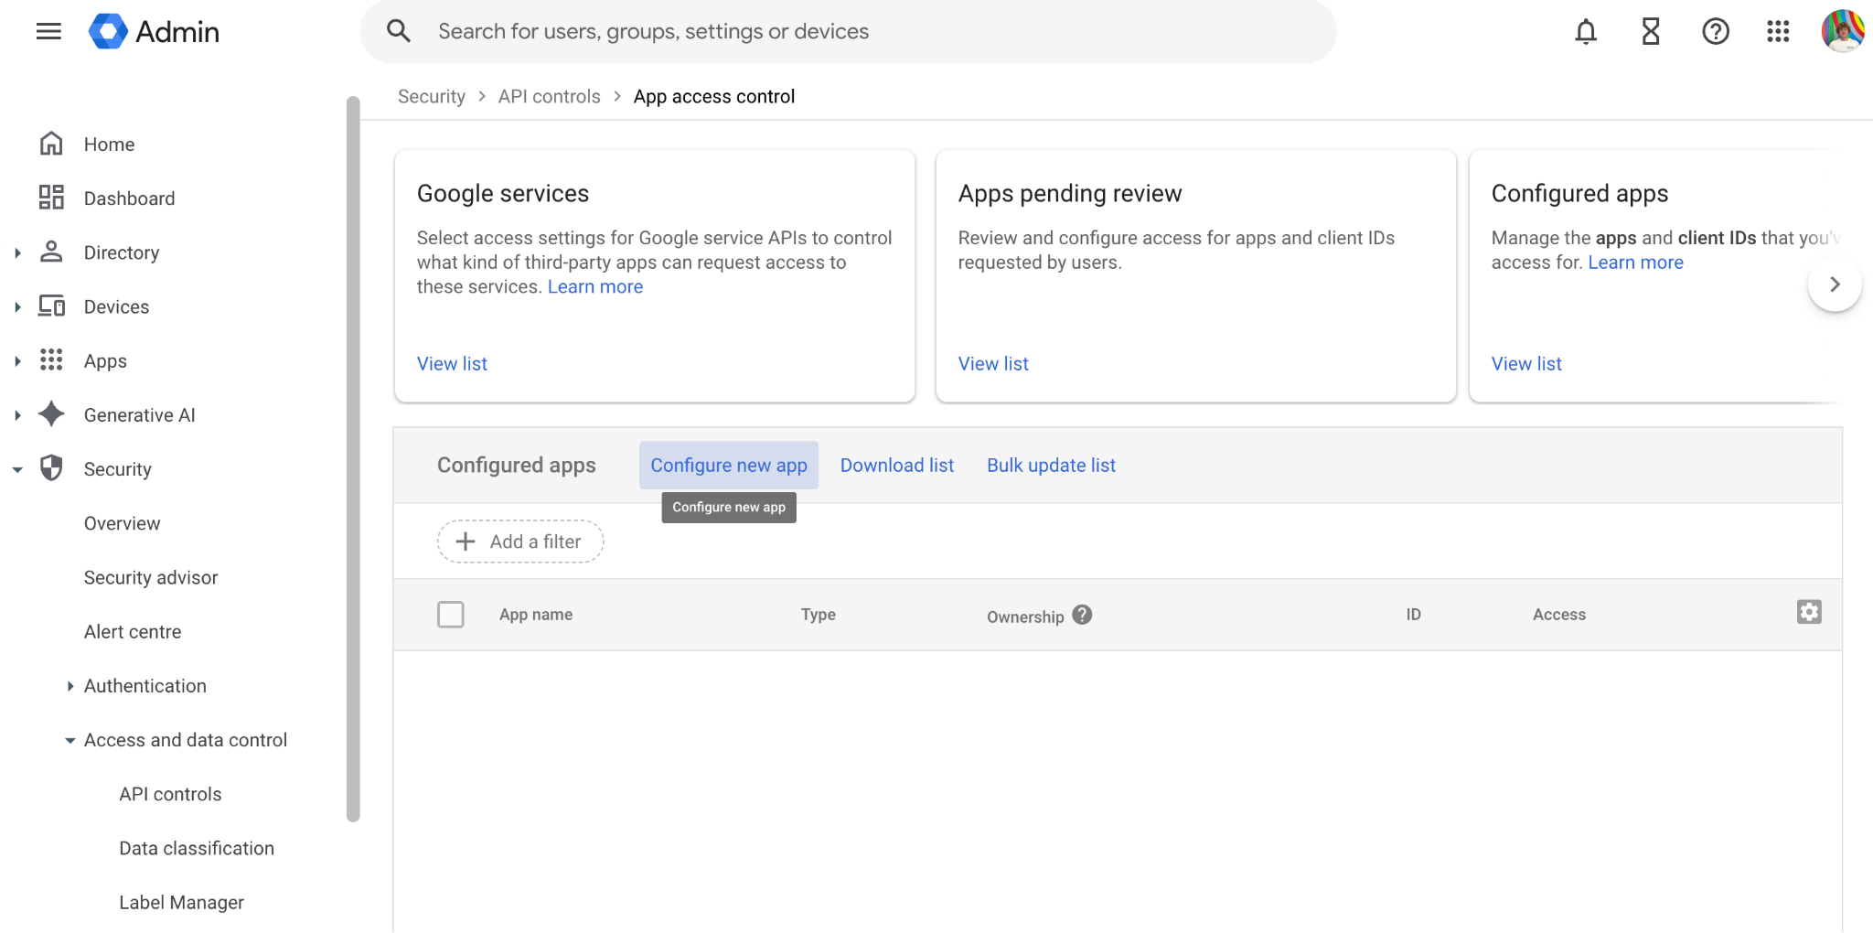Open API controls in sidebar
The width and height of the screenshot is (1873, 933).
tap(170, 794)
